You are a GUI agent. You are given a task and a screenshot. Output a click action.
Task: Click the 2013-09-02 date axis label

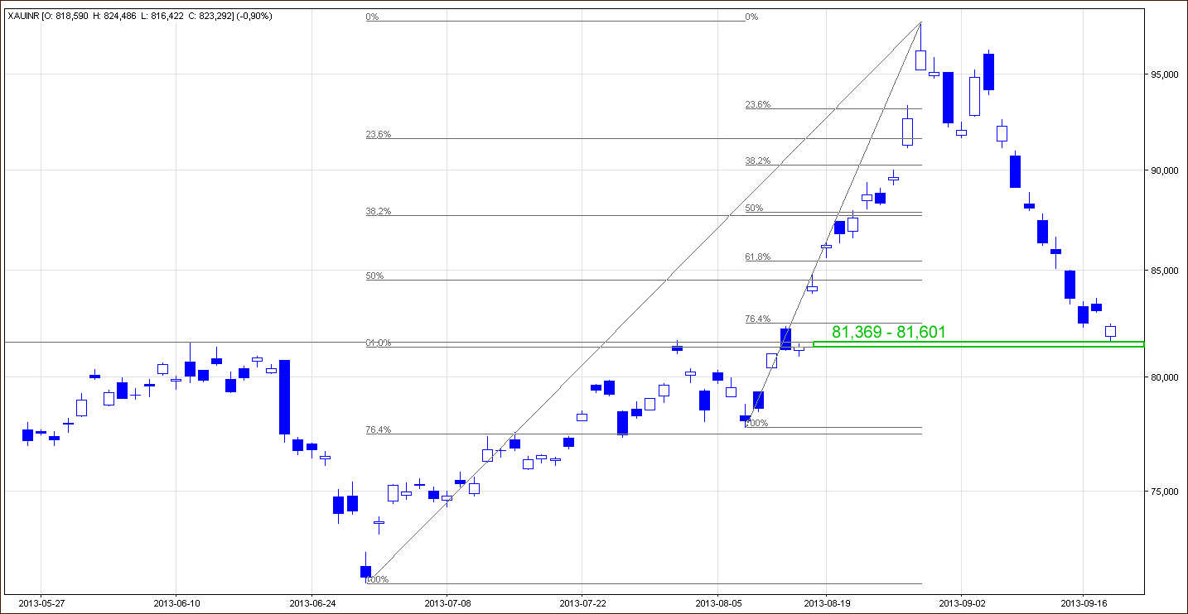961,602
